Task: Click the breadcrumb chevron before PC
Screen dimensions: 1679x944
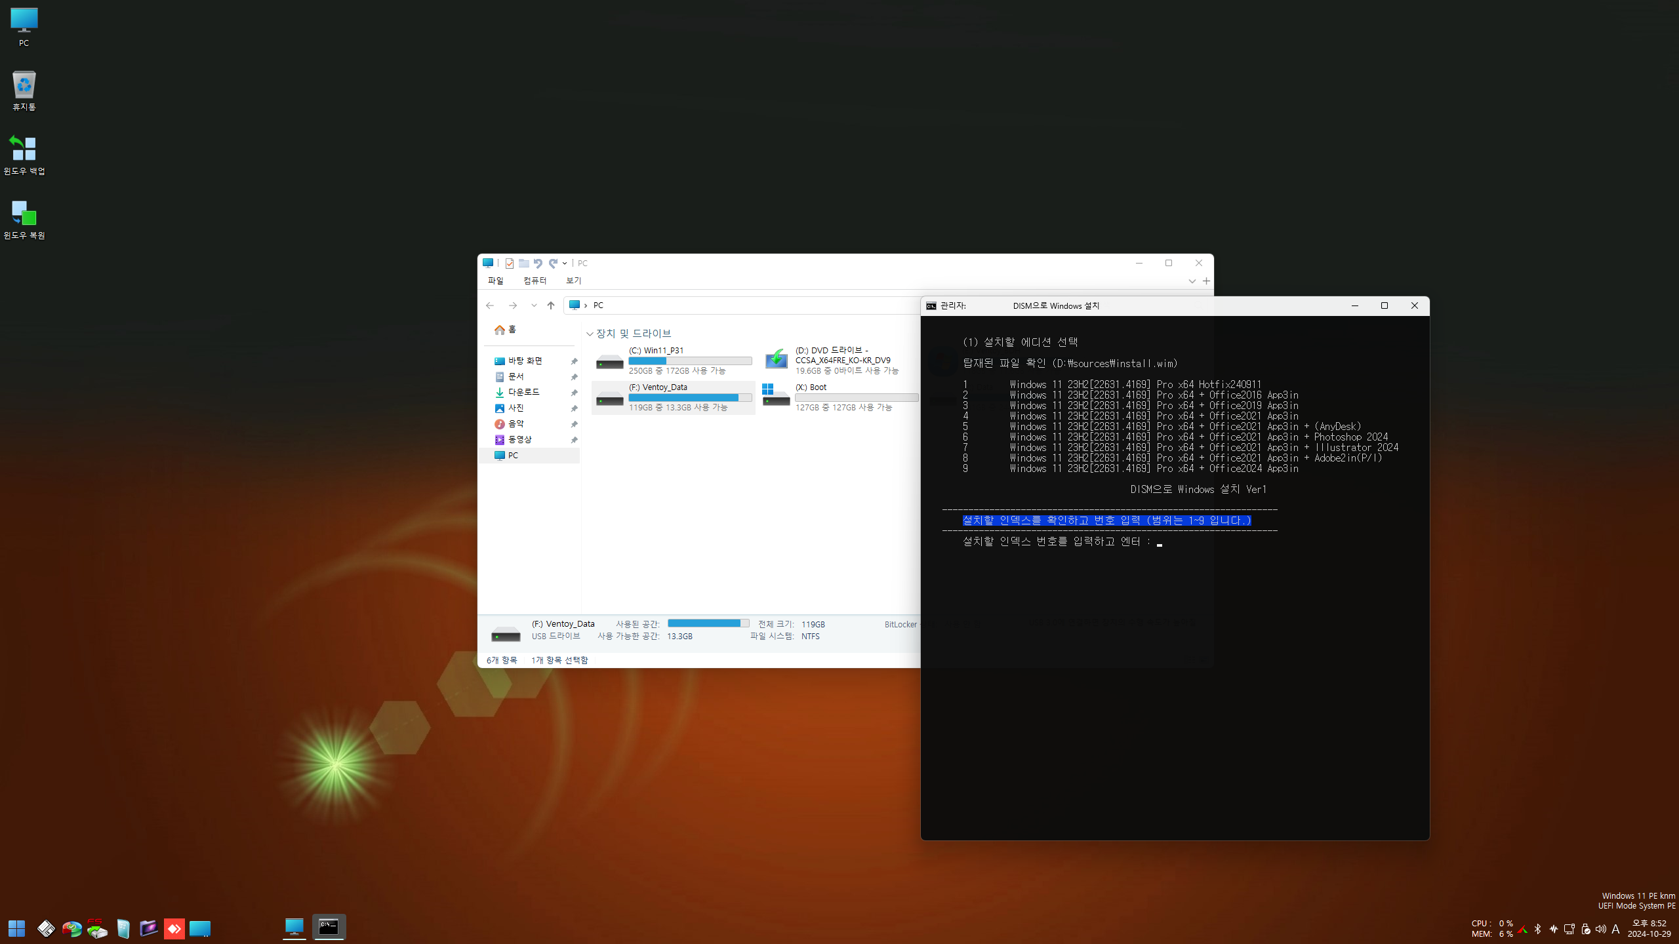Action: 586,305
